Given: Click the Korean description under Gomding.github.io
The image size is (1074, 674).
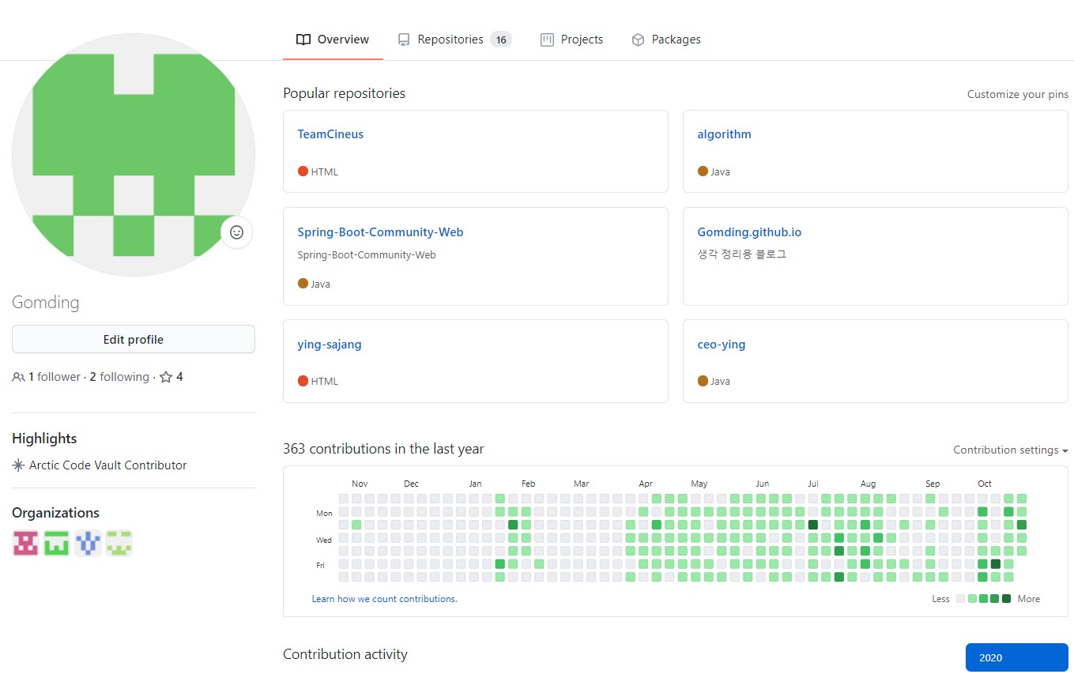Looking at the screenshot, I should click(x=741, y=254).
